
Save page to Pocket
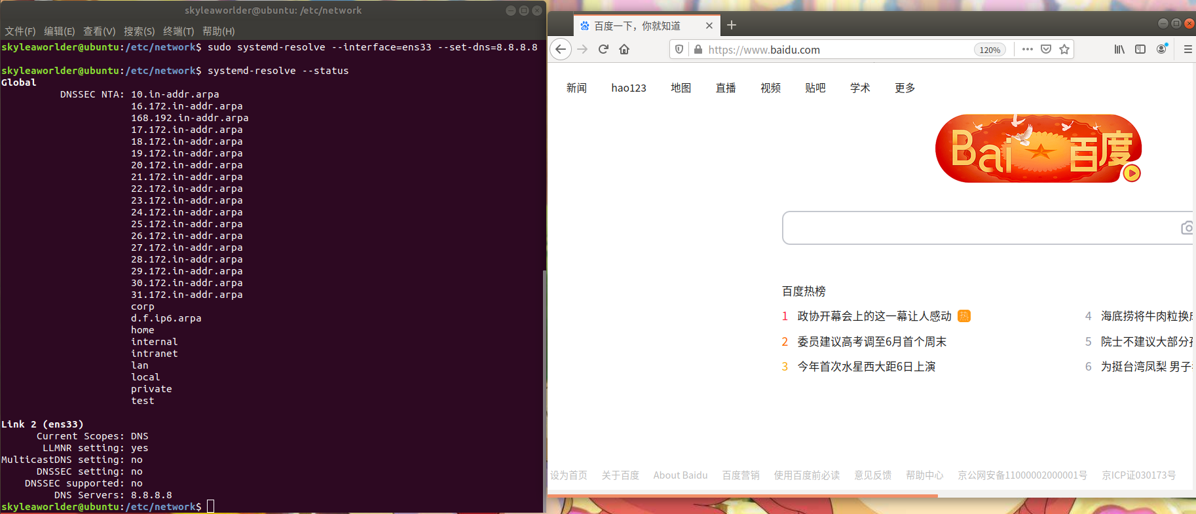(1046, 49)
